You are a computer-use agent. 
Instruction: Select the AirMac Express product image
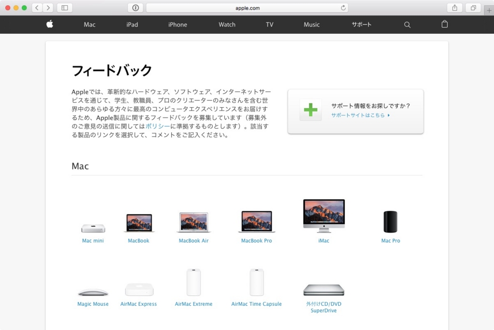(139, 289)
